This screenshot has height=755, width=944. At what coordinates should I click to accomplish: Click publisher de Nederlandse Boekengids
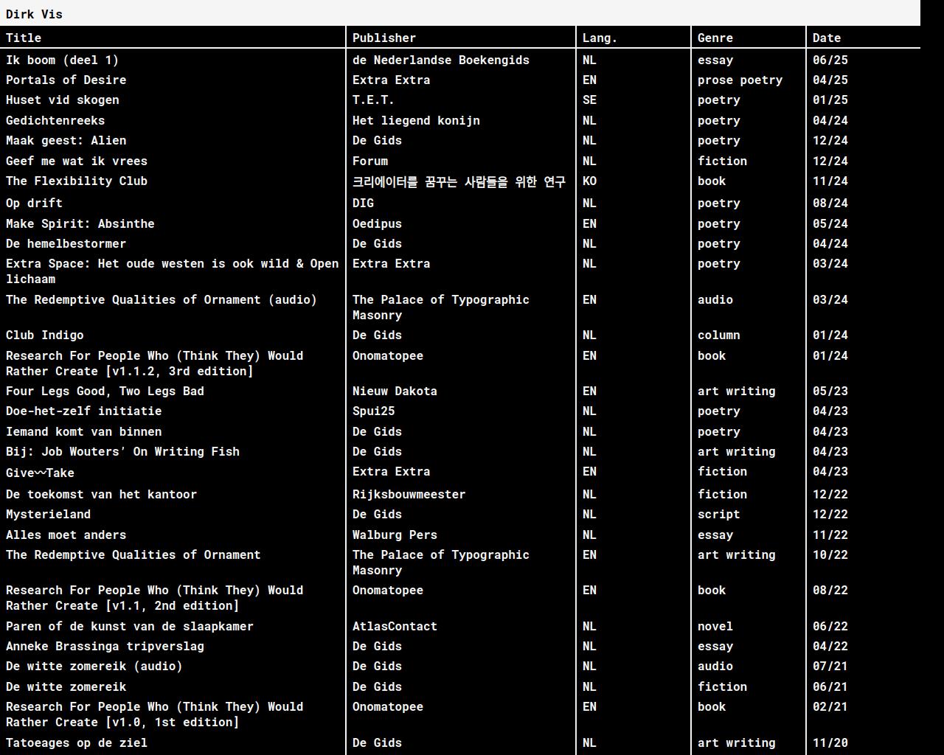coord(441,60)
